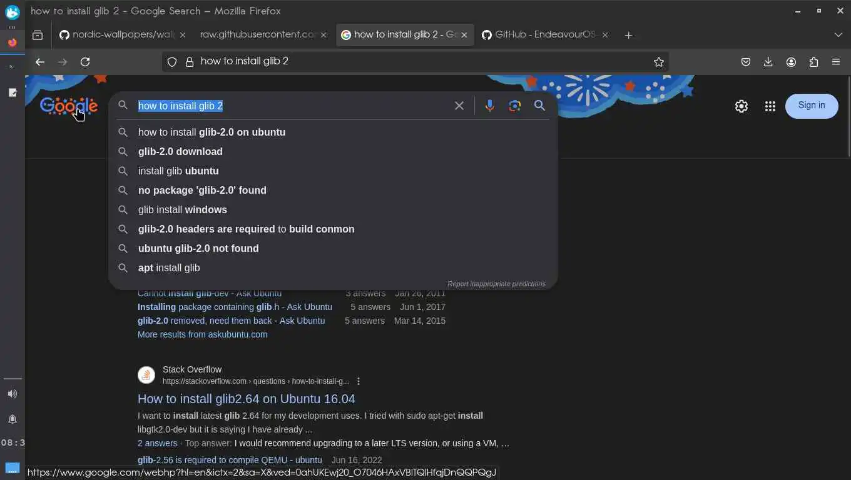The height and width of the screenshot is (480, 851).
Task: Open Google quick settings gear
Action: tap(741, 106)
